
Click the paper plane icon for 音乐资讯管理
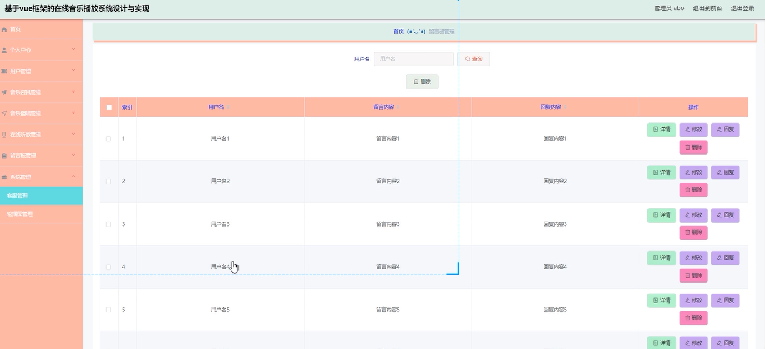coord(4,93)
